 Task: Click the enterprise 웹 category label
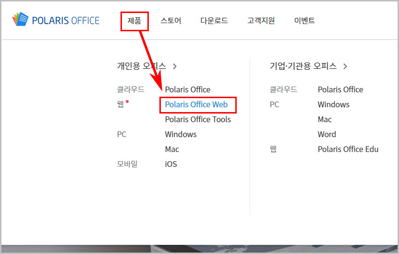click(273, 149)
